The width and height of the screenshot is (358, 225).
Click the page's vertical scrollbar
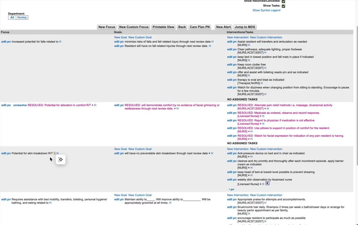click(x=357, y=96)
